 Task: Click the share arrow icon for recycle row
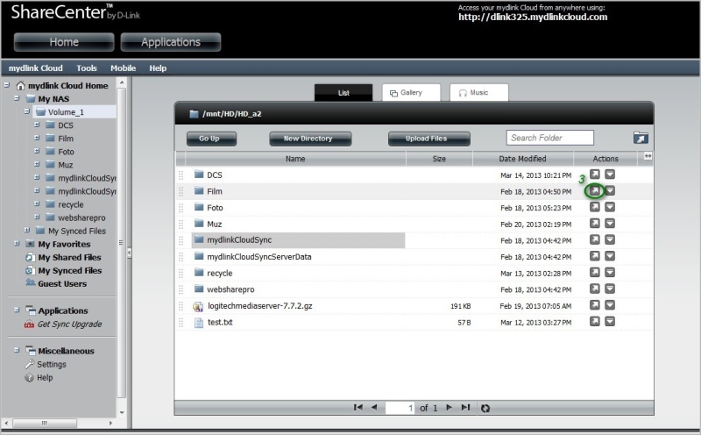point(595,272)
